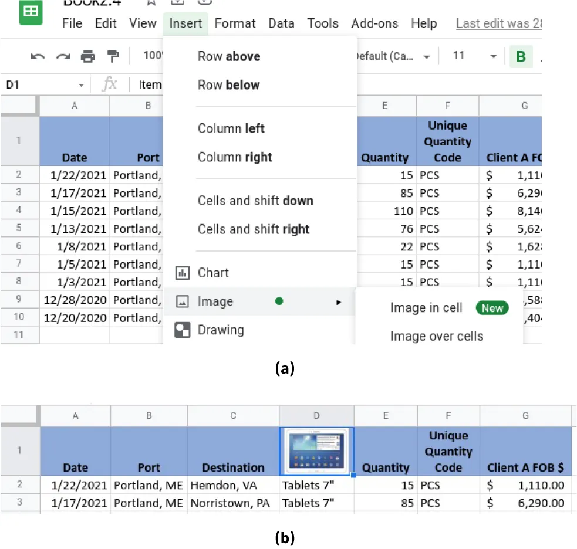Select the paint format tool
Viewport: 577px width, 549px height.
(x=113, y=56)
